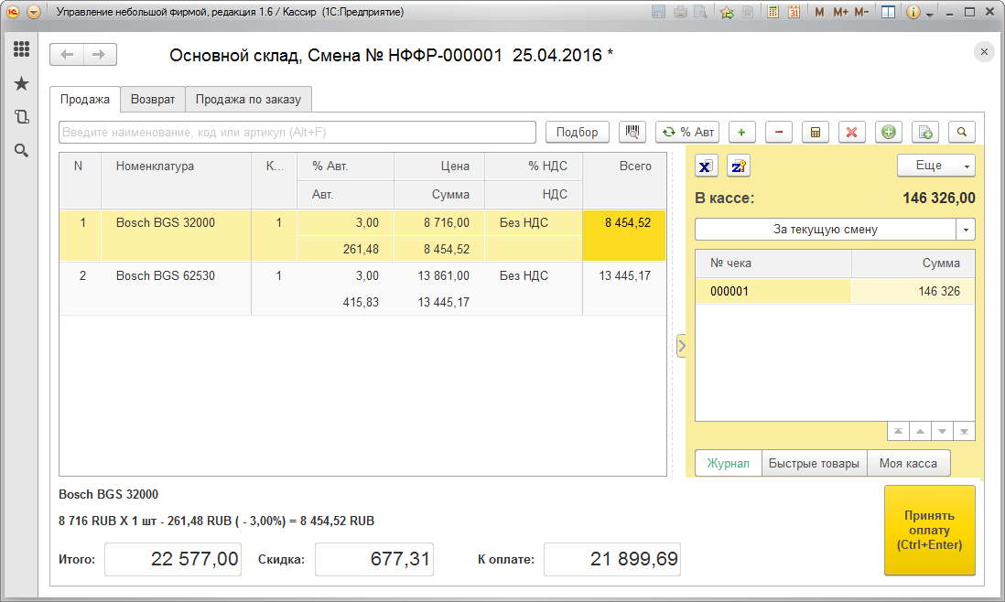The image size is (1005, 602).
Task: Open the Продажа по заказу tab
Action: point(248,99)
